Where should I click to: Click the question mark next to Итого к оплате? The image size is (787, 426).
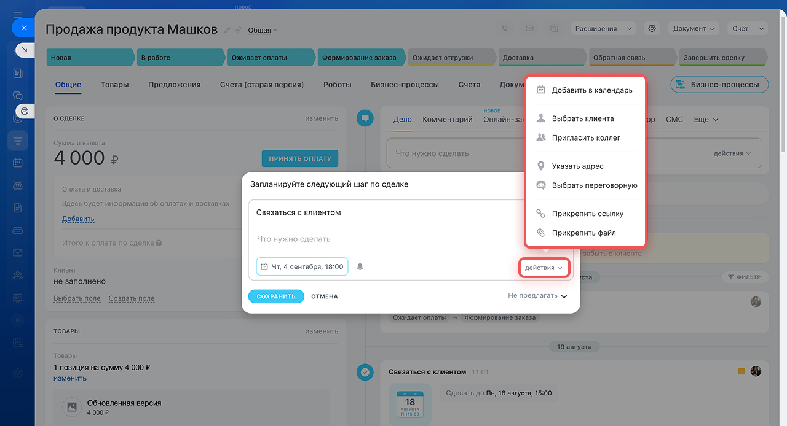coord(159,243)
